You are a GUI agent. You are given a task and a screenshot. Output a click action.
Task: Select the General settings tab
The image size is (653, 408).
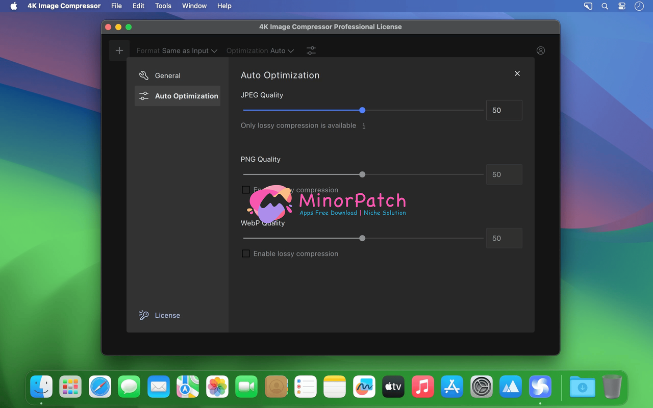[178, 75]
